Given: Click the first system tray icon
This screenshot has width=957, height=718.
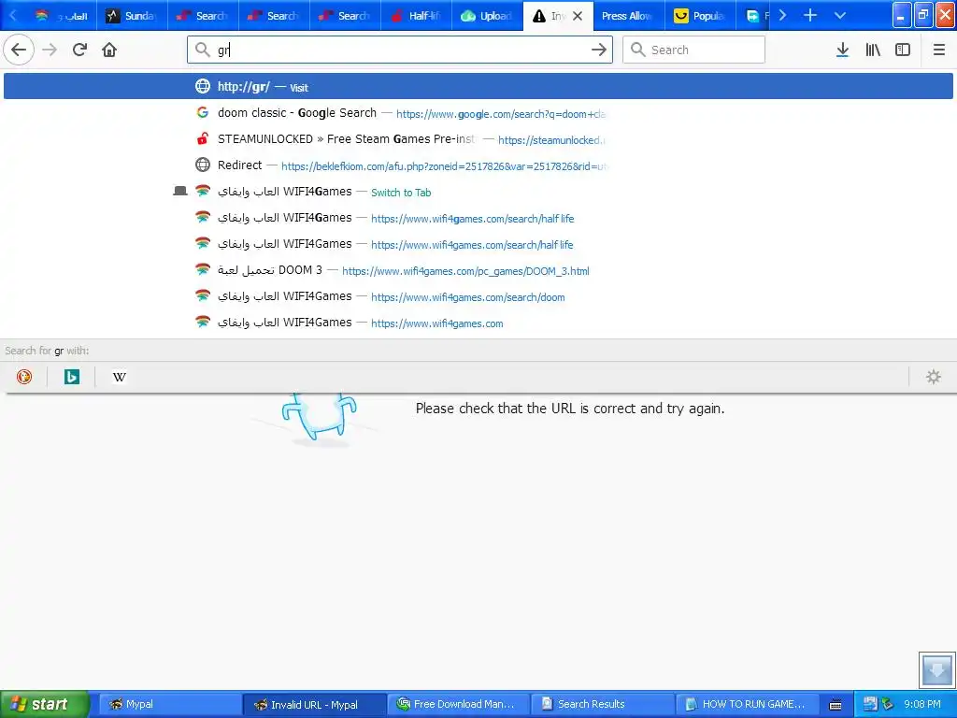Looking at the screenshot, I should [870, 704].
